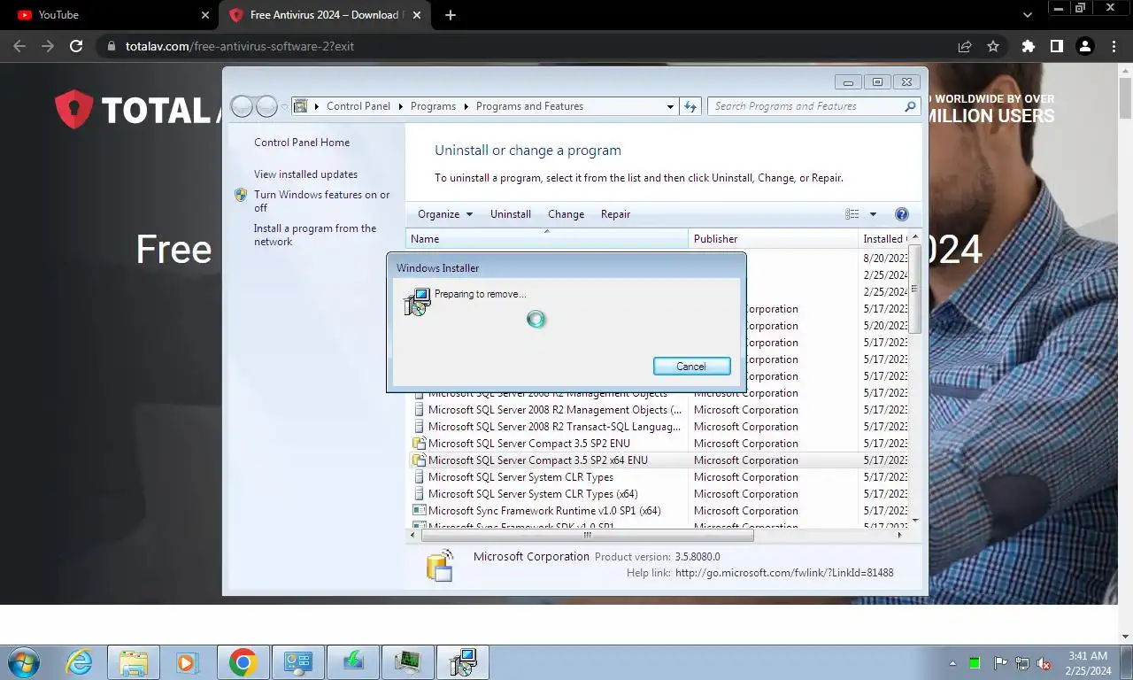1133x680 pixels.
Task: Open the recent locations dropdown arrow
Action: click(284, 106)
